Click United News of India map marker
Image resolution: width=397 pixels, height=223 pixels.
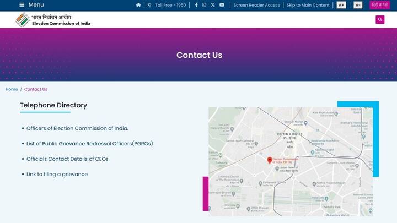(277, 168)
